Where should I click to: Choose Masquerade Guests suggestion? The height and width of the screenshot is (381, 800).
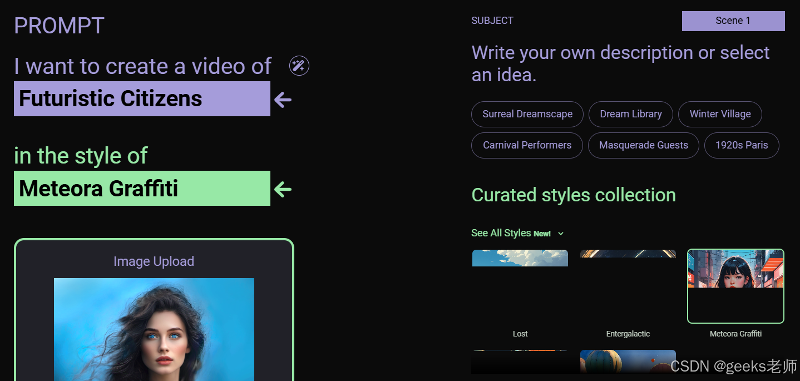(x=644, y=145)
